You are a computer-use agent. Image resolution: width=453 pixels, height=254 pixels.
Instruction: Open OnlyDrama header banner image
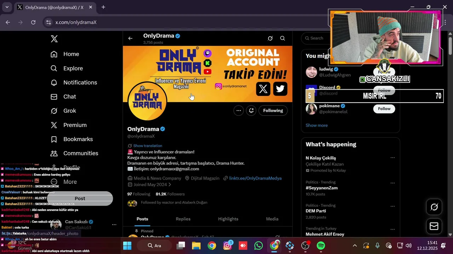pyautogui.click(x=207, y=74)
